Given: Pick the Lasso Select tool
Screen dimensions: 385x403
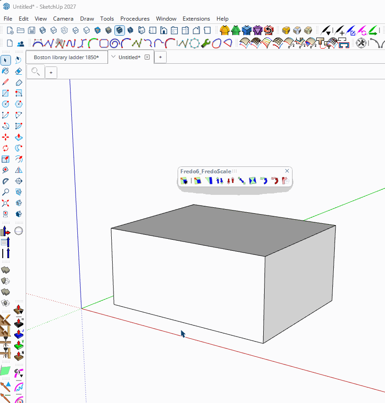Looking at the screenshot, I should tap(18, 60).
